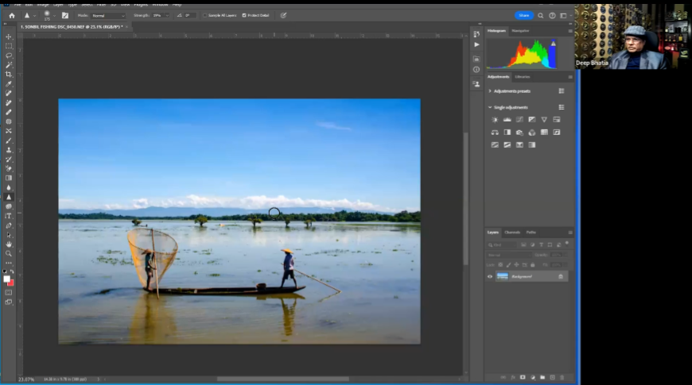Activate the Clone Stamp tool
The width and height of the screenshot is (692, 385).
9,149
